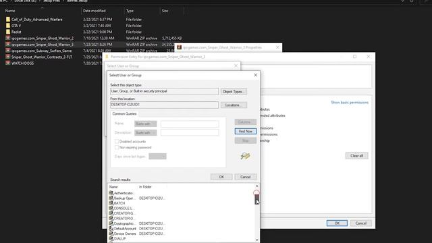The image size is (432, 243).
Task: Click the WATCH DOGS archive icon
Action: click(x=8, y=63)
